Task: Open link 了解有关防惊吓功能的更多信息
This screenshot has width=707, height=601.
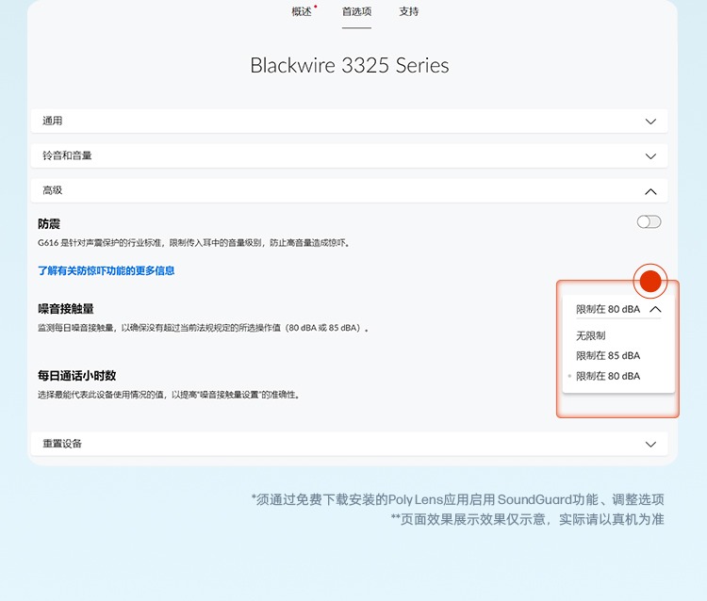Action: click(106, 270)
